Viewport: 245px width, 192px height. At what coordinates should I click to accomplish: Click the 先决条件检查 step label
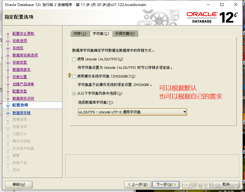tap(23, 148)
